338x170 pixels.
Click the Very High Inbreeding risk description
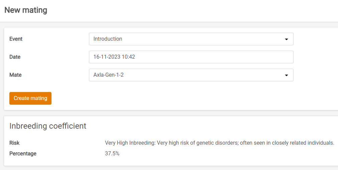219,143
